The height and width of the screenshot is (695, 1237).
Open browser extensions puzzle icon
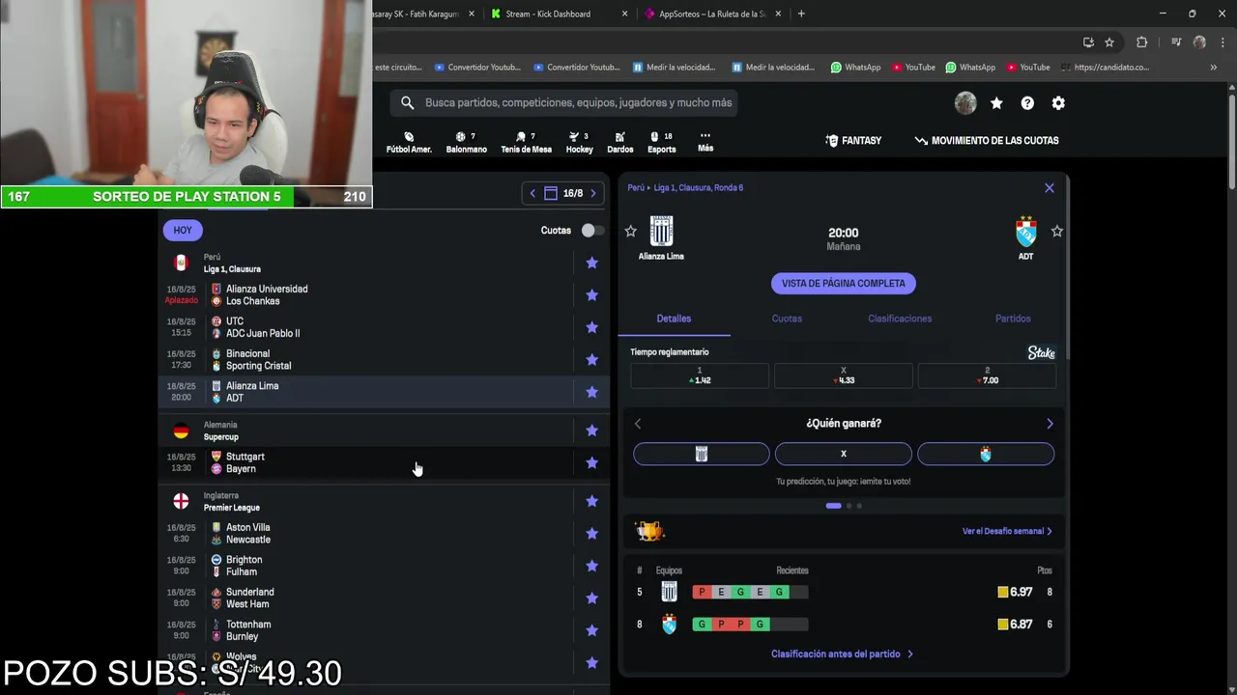click(x=1141, y=42)
